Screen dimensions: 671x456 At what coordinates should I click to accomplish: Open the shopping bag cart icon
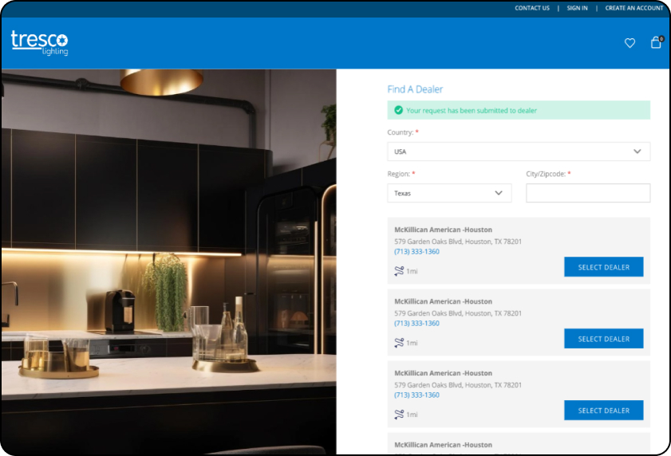pos(657,42)
